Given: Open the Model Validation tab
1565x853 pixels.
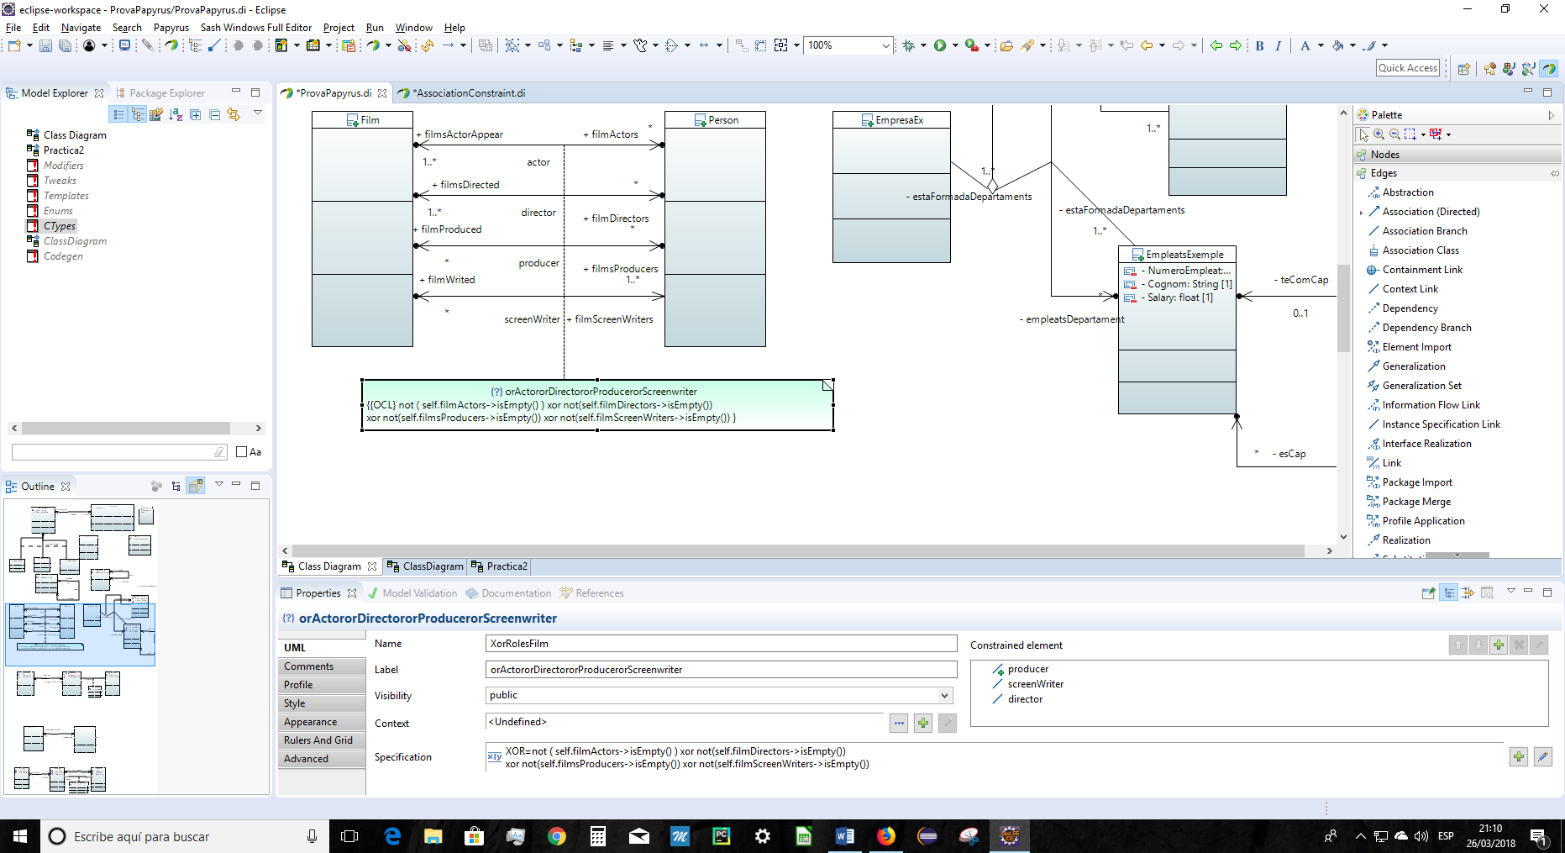Looking at the screenshot, I should (413, 593).
